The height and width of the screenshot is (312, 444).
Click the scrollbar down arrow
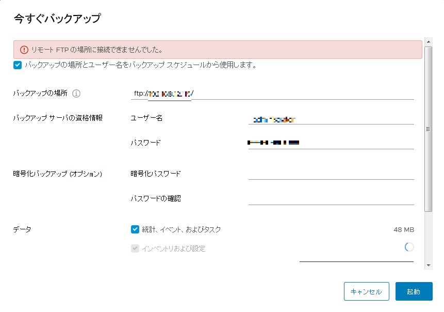pyautogui.click(x=427, y=266)
